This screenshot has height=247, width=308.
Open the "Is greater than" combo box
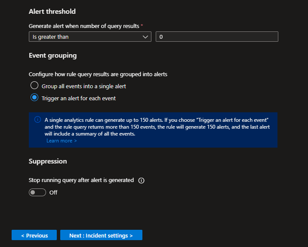coord(86,37)
